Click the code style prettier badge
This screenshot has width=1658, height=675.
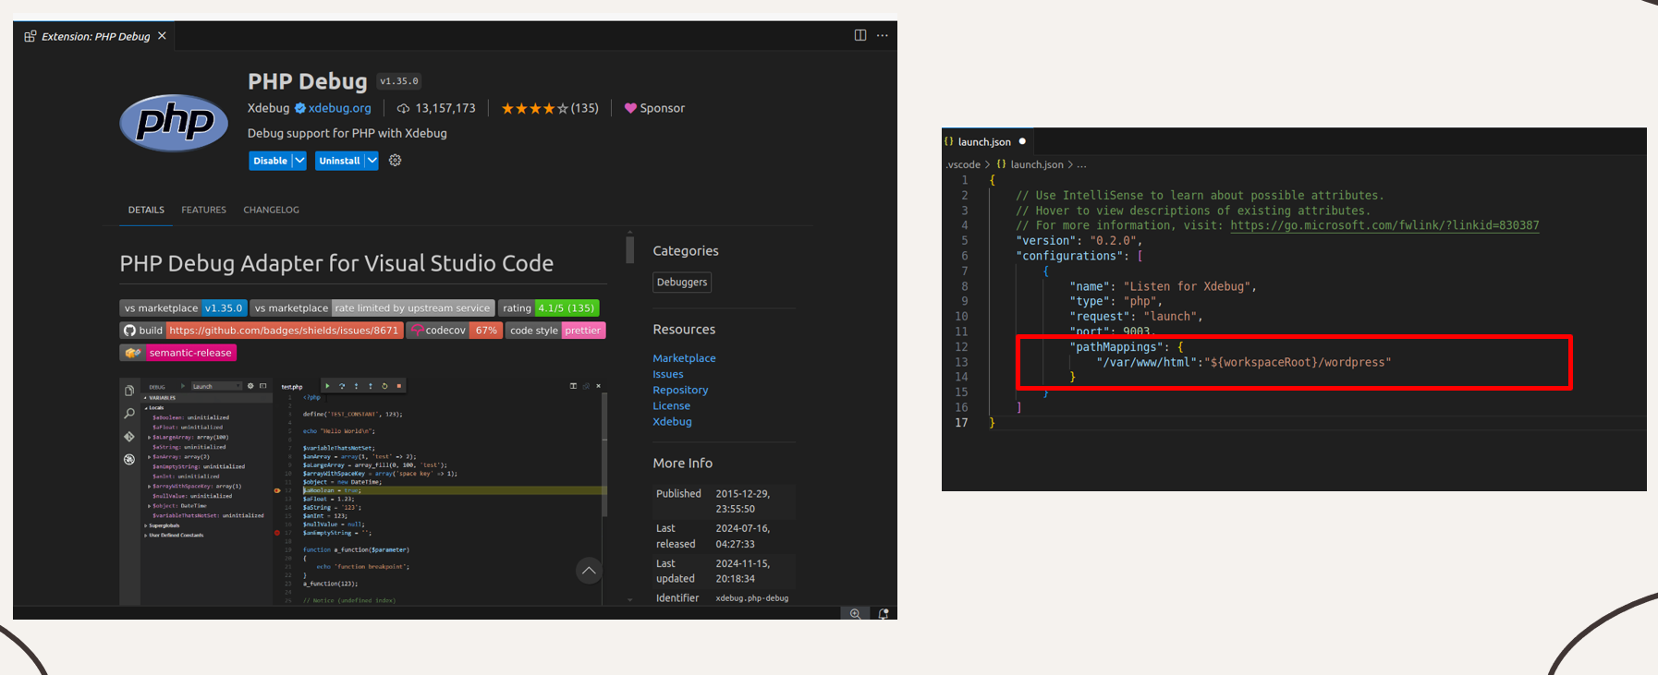(555, 331)
